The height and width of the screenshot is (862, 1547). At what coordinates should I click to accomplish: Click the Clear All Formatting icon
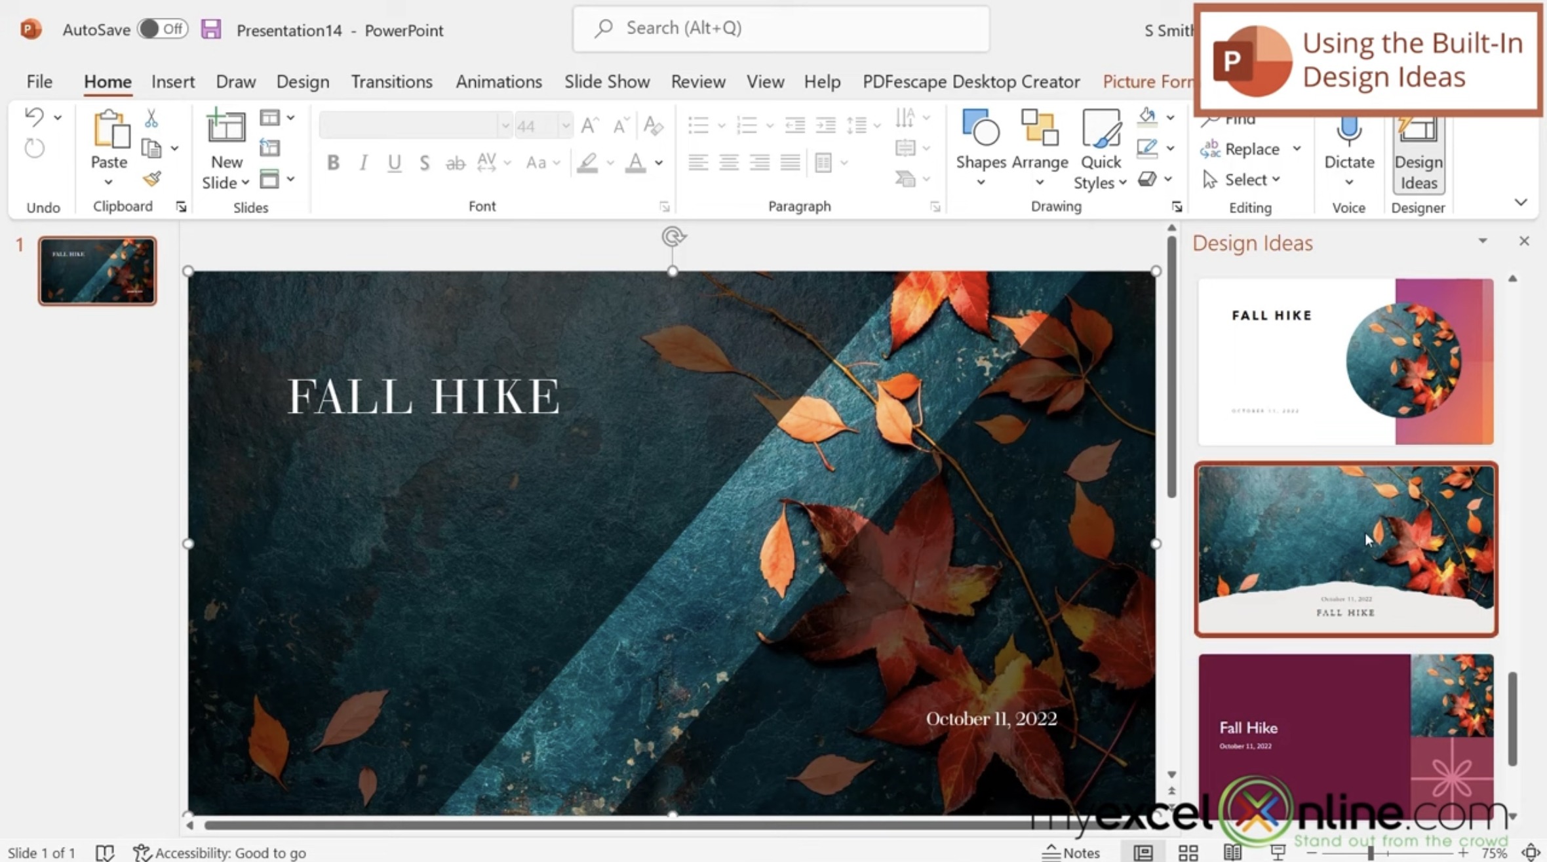tap(653, 125)
